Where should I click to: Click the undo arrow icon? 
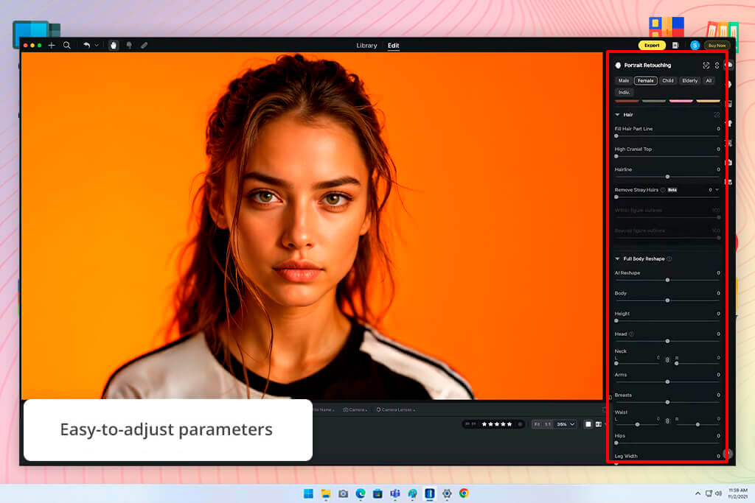click(x=87, y=45)
